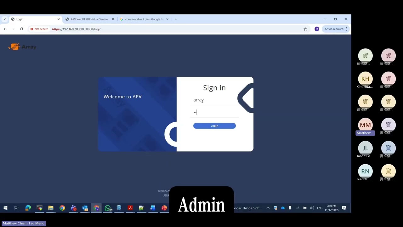
Task: Open the blue shield app in the taskbar
Action: coord(119,208)
